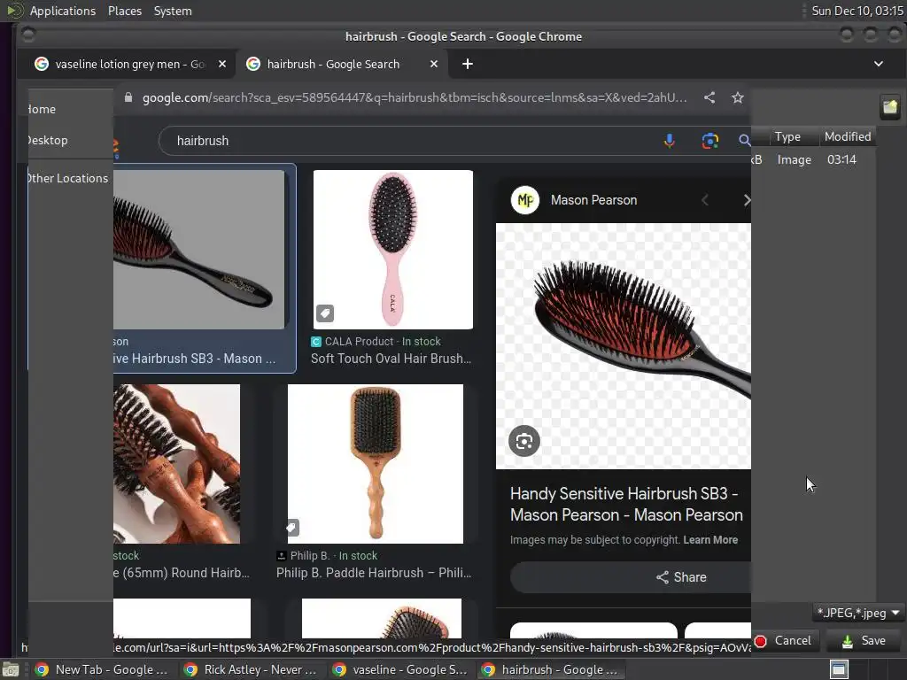Click the address bar URL
The image size is (907, 680).
pyautogui.click(x=415, y=97)
